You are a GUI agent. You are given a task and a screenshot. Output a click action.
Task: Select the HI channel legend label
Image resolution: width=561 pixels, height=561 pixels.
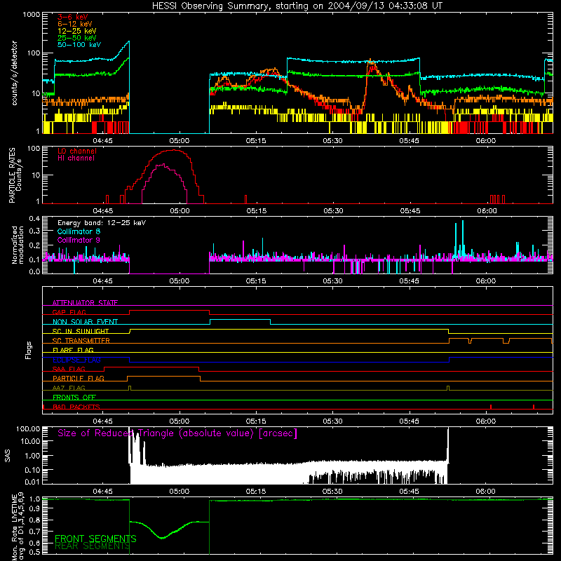[x=76, y=158]
